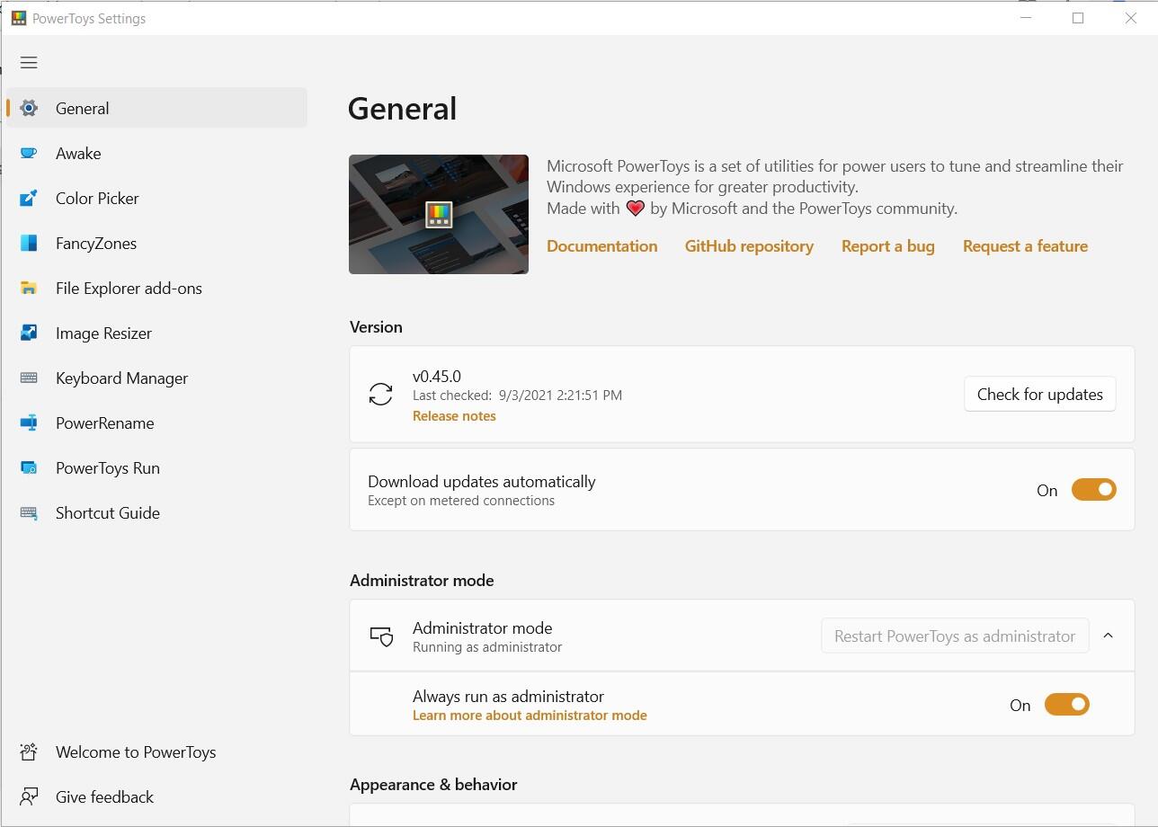This screenshot has width=1158, height=827.
Task: Click the General gear icon
Action: [29, 108]
